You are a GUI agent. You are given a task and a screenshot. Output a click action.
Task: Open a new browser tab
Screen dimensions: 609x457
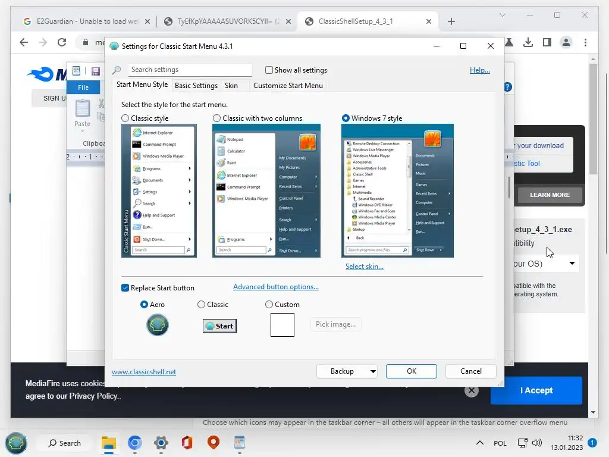click(x=451, y=21)
